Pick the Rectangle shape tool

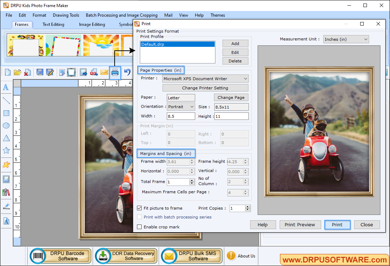coord(6,113)
